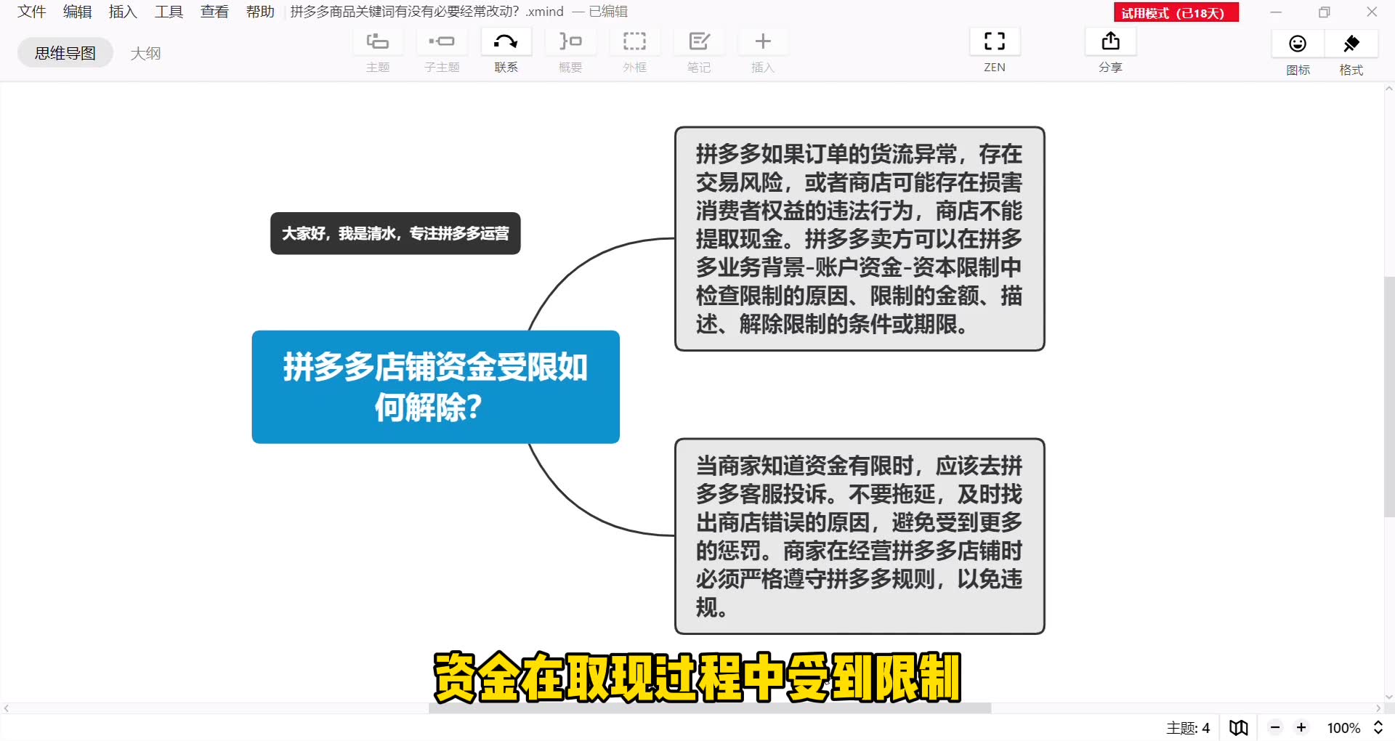Open the map overview icon in status bar
This screenshot has height=741, width=1395.
[x=1239, y=727]
